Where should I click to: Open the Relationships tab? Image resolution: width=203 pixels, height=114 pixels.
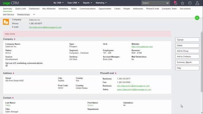click(x=23, y=15)
